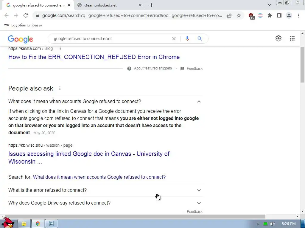Open the Chrome profile avatar
The width and height of the screenshot is (305, 228).
[289, 15]
